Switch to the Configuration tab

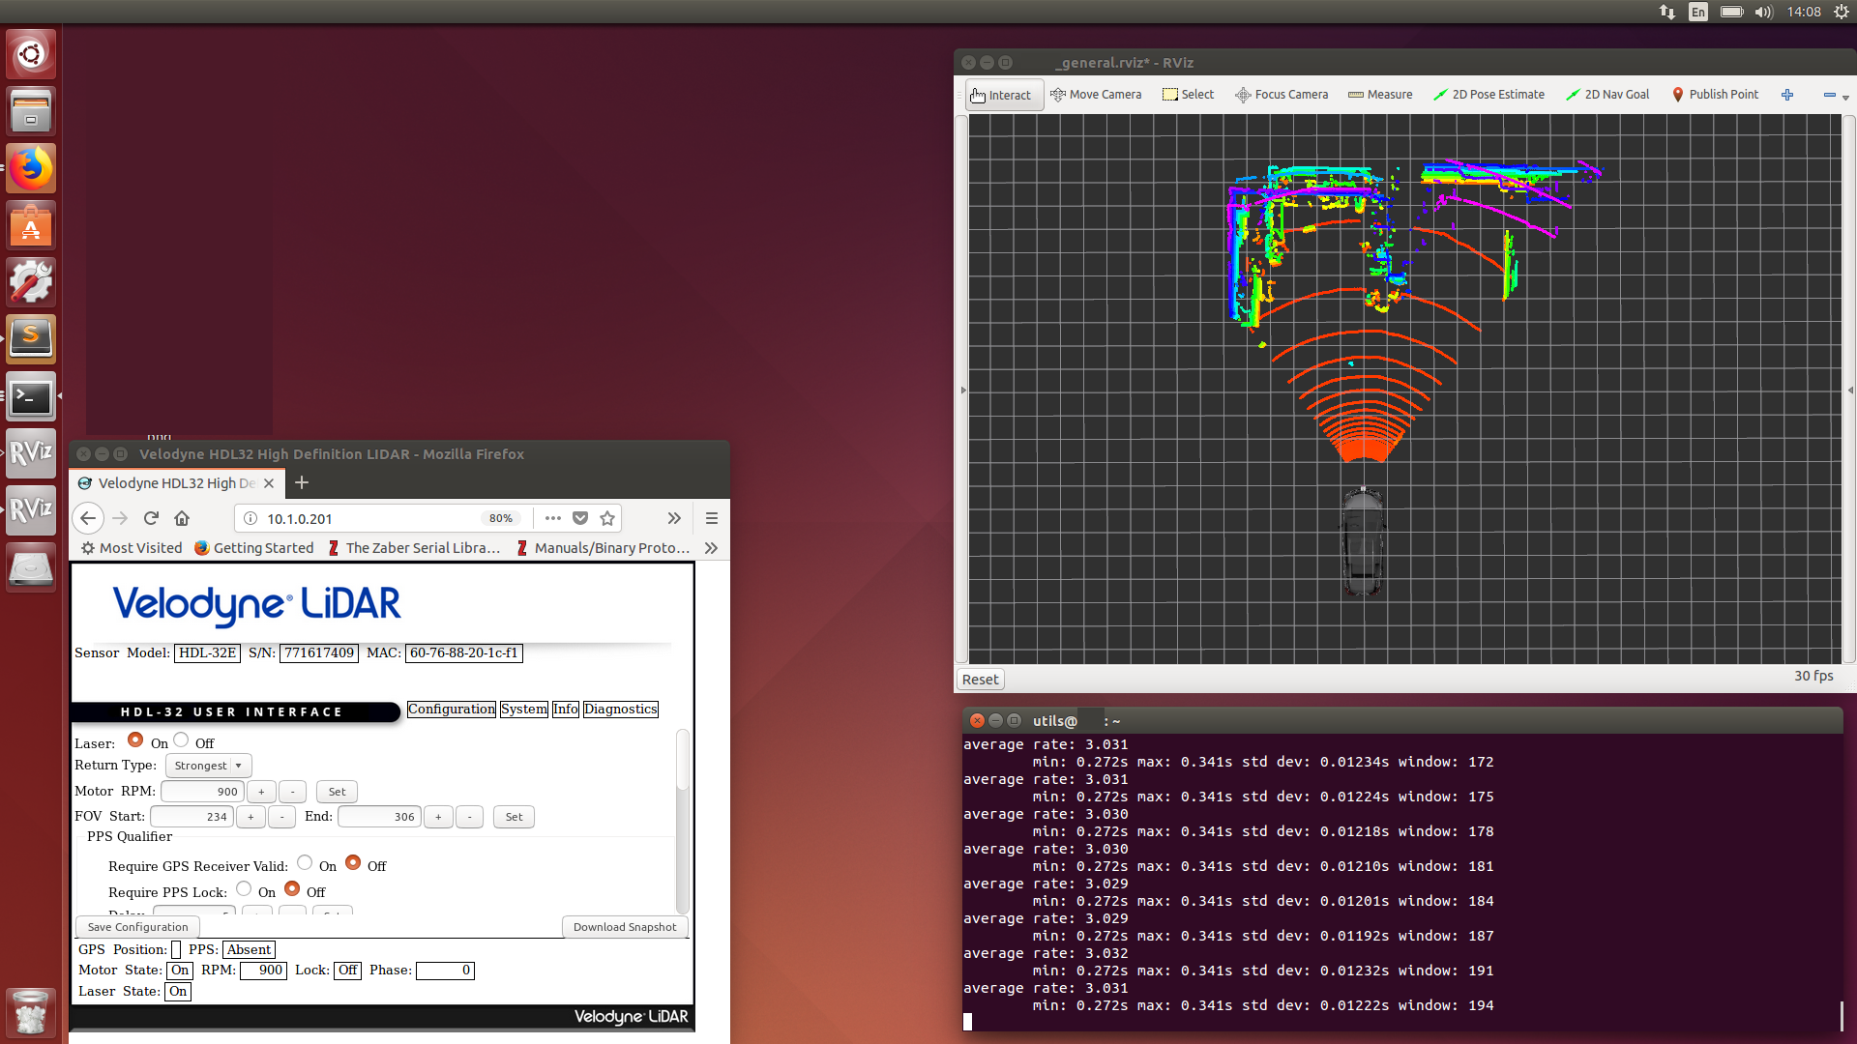click(452, 710)
